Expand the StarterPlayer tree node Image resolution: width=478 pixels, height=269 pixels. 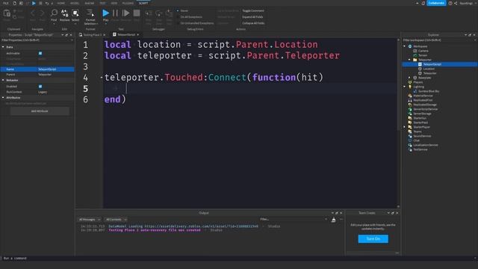[405, 127]
